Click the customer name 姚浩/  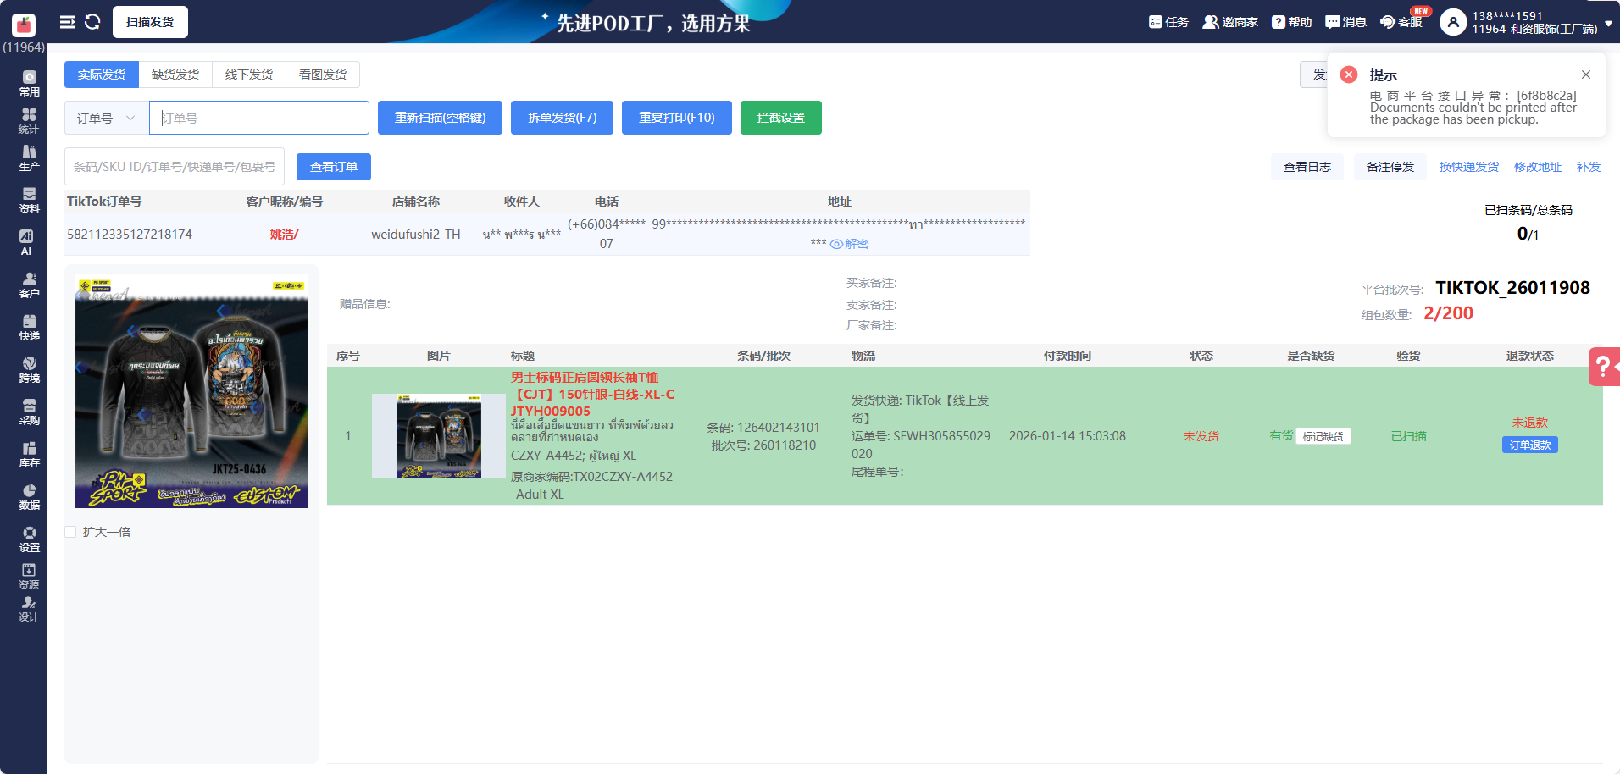coord(284,235)
